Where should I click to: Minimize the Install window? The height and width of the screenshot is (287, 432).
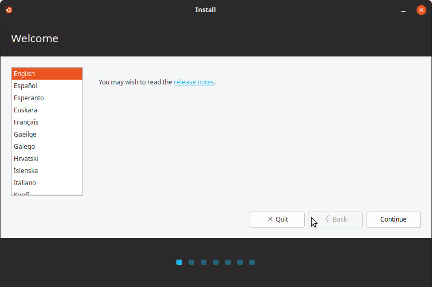[x=403, y=10]
